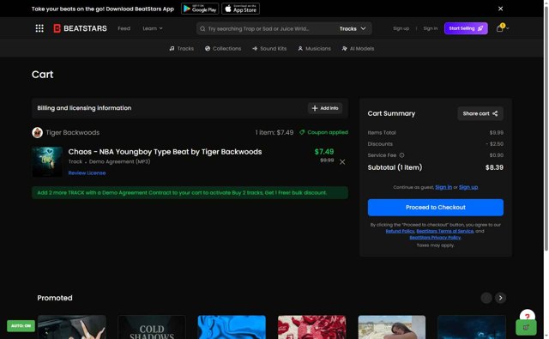The height and width of the screenshot is (339, 549).
Task: Click the Start Selling button
Action: [466, 28]
